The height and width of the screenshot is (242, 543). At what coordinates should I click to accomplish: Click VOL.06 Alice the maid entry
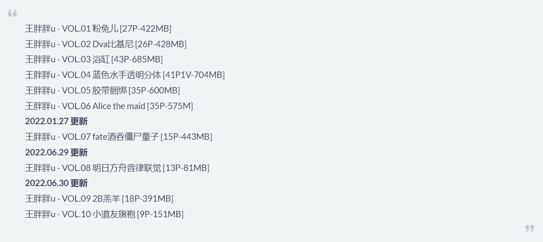(109, 106)
